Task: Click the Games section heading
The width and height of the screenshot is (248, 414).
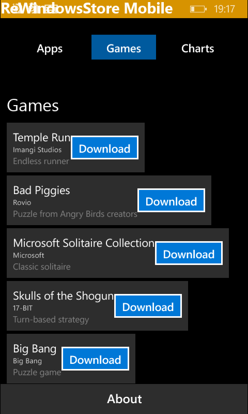Action: tap(33, 106)
